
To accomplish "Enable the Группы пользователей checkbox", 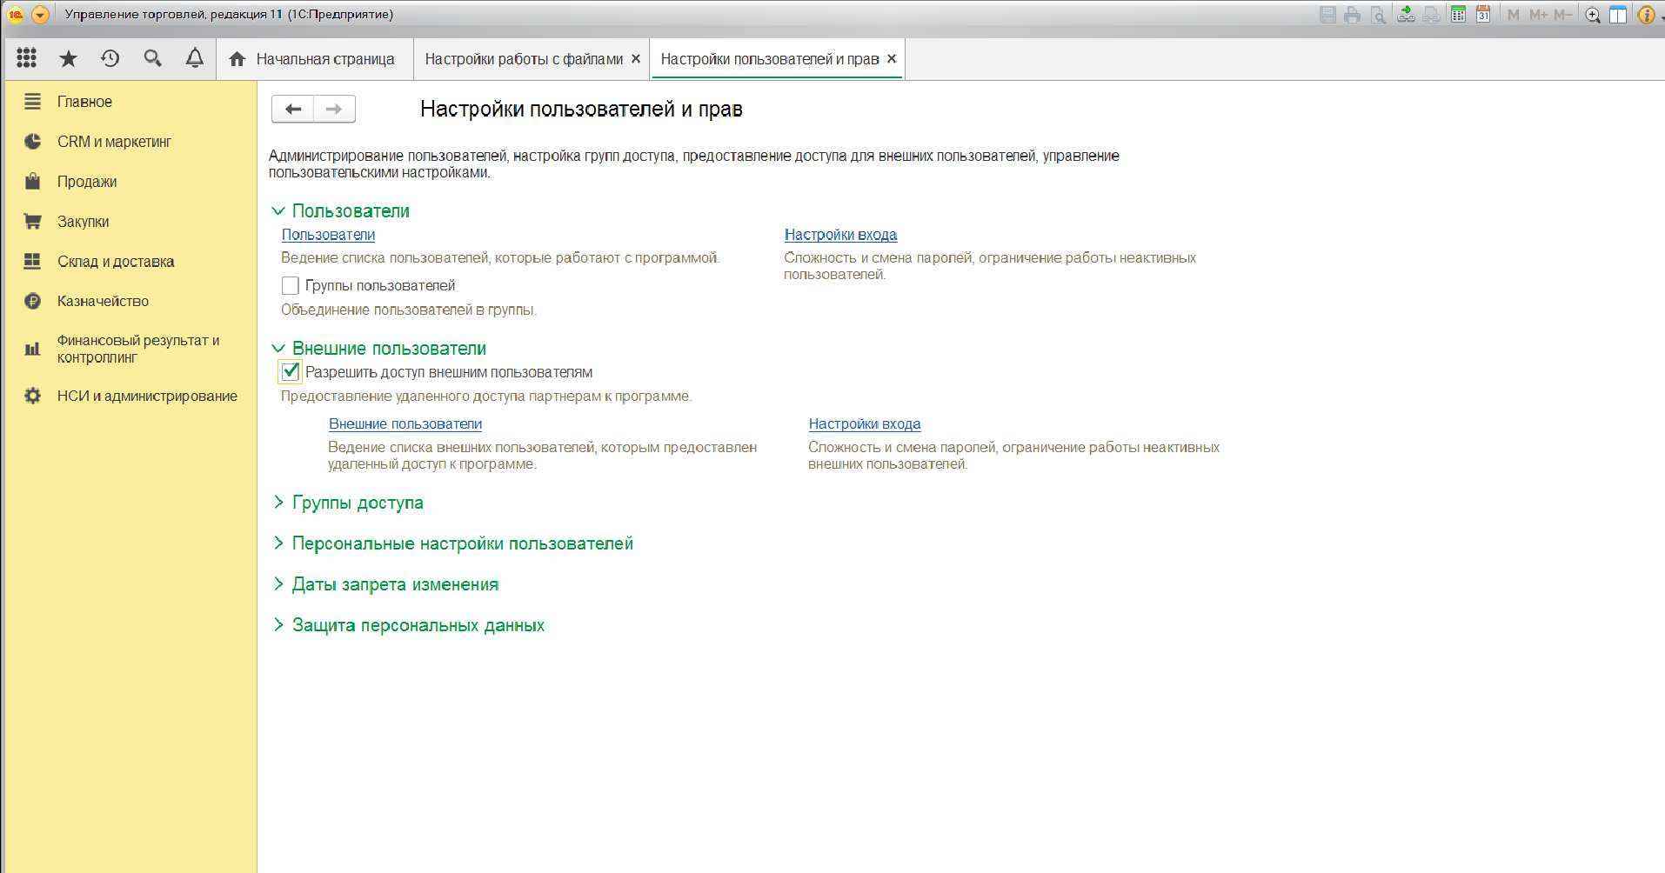I will click(291, 285).
